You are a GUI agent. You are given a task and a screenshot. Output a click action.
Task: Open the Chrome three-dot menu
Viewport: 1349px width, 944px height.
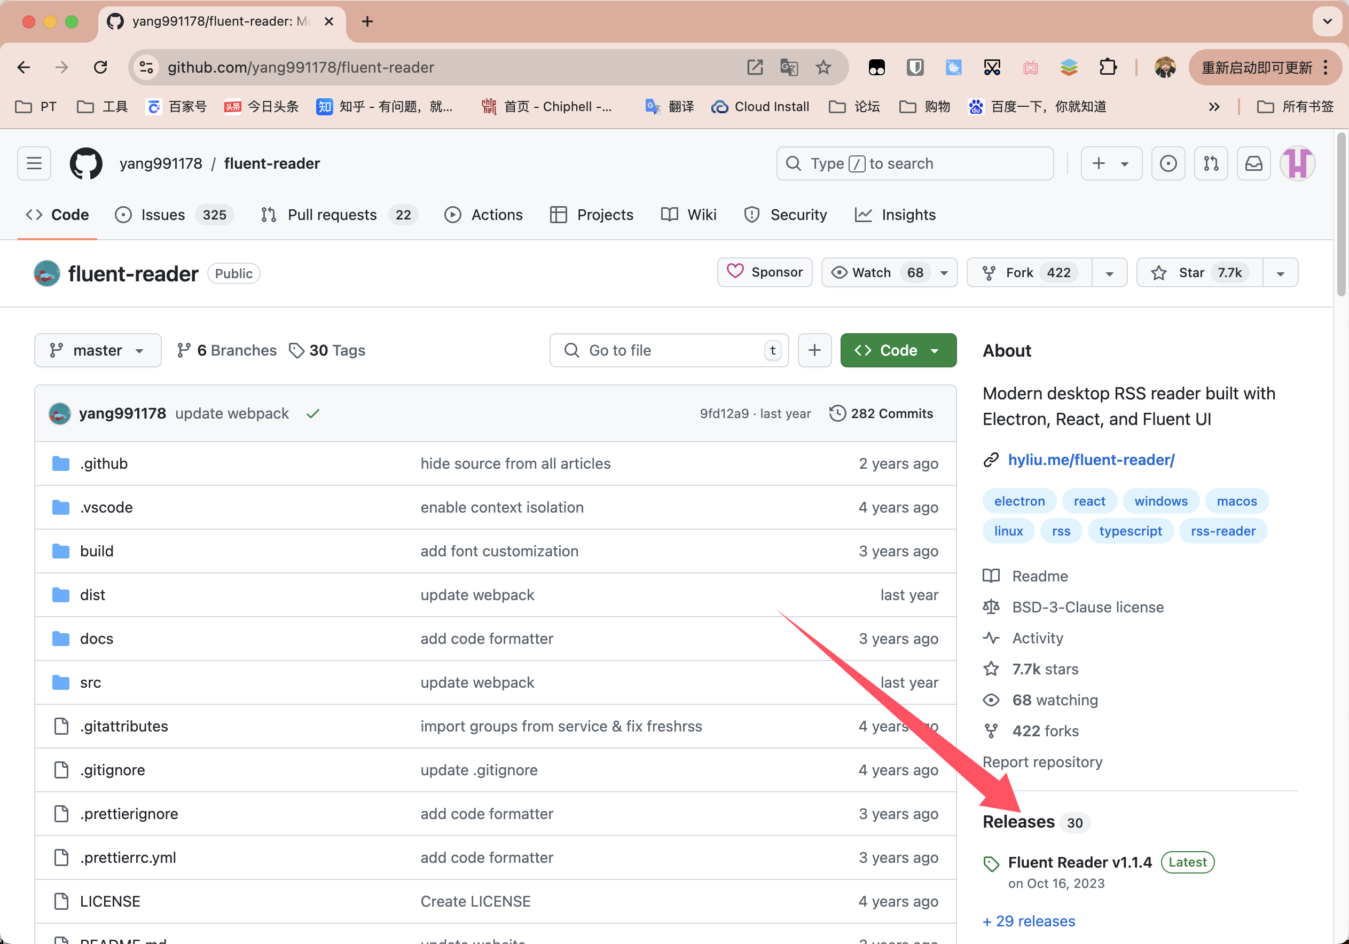tap(1326, 68)
